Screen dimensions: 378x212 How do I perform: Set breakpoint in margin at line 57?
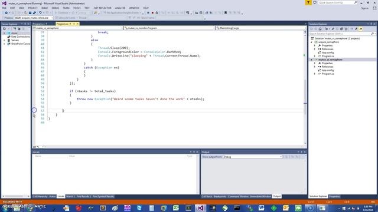(x=34, y=111)
